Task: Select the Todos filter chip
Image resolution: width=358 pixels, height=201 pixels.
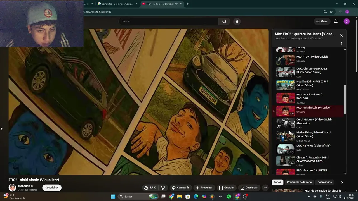Action: tap(277, 182)
